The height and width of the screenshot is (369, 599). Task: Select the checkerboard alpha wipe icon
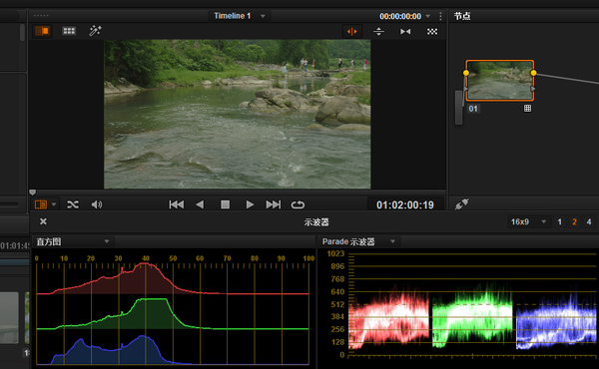pyautogui.click(x=432, y=31)
